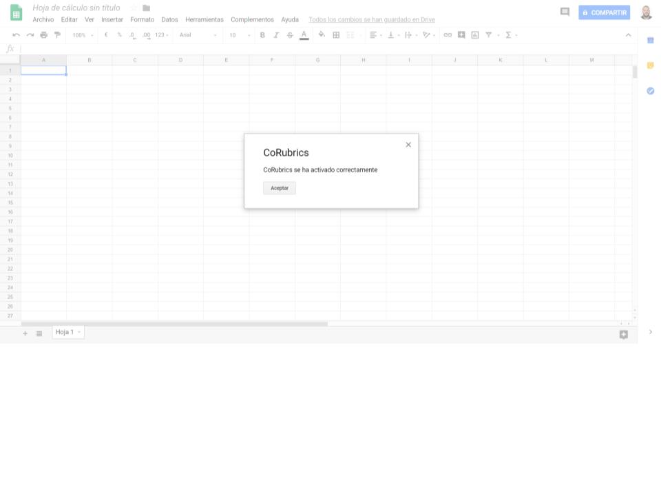Click the insert link icon
The image size is (661, 496).
click(448, 35)
